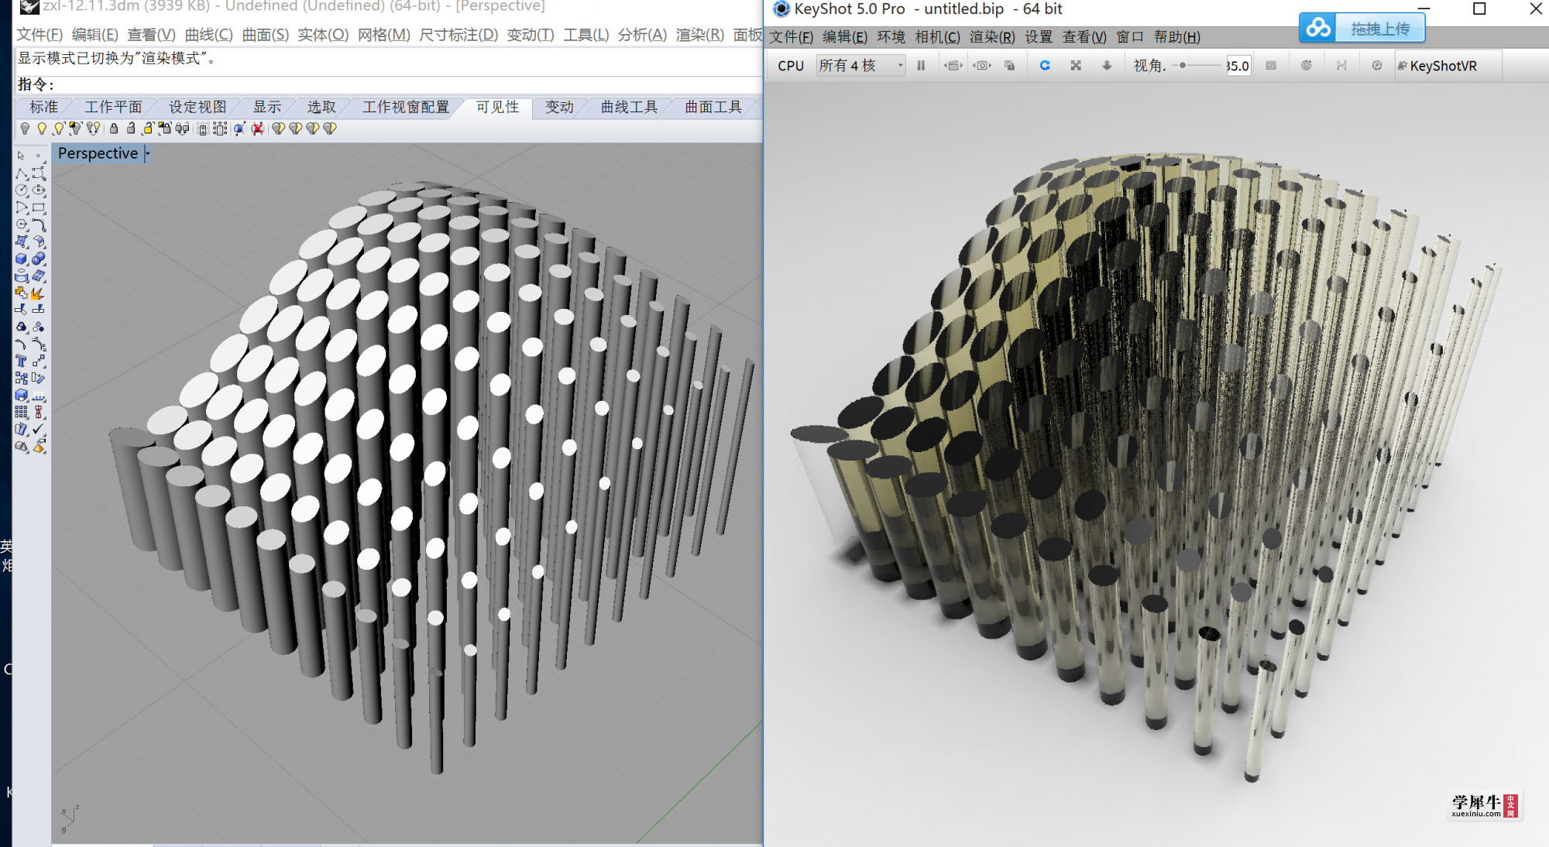Click the Unlock Objects open padlock icon

131,129
